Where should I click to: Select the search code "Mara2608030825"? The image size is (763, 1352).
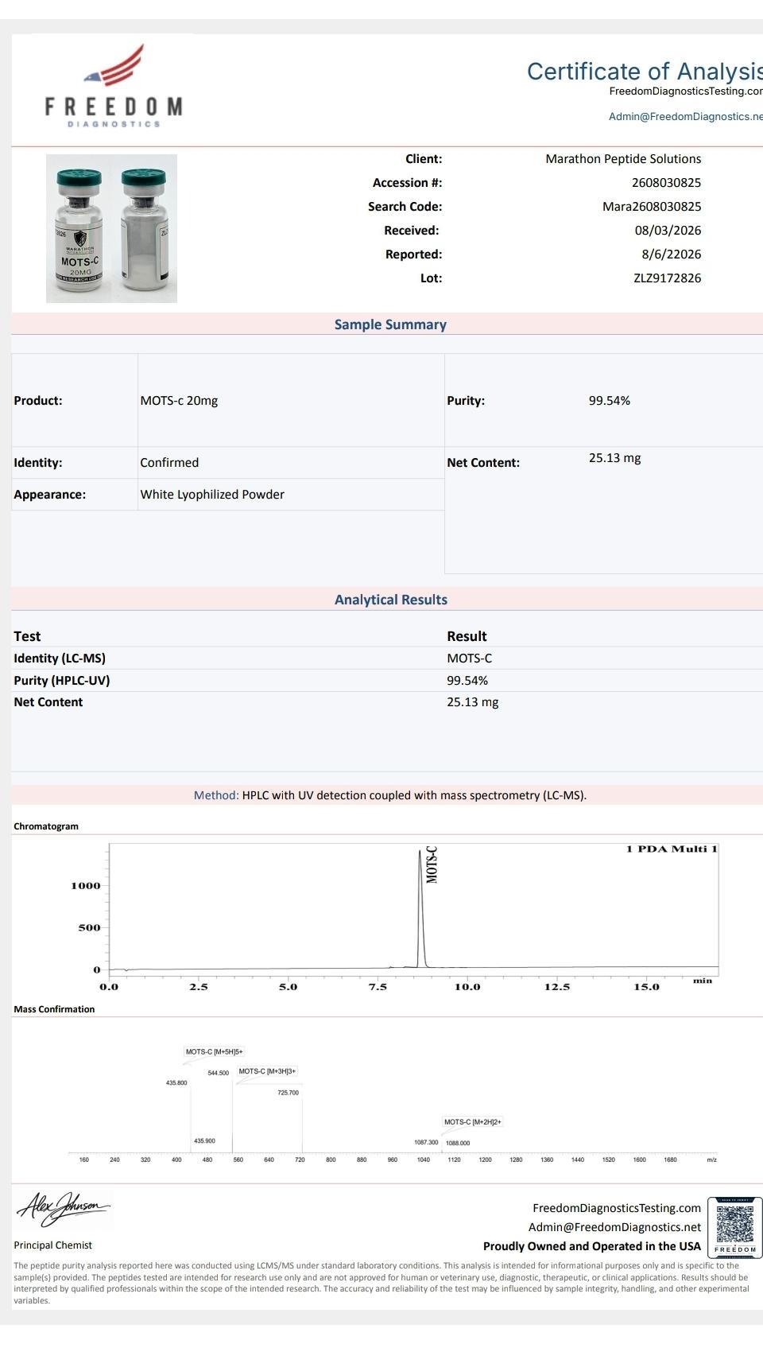[x=652, y=207]
